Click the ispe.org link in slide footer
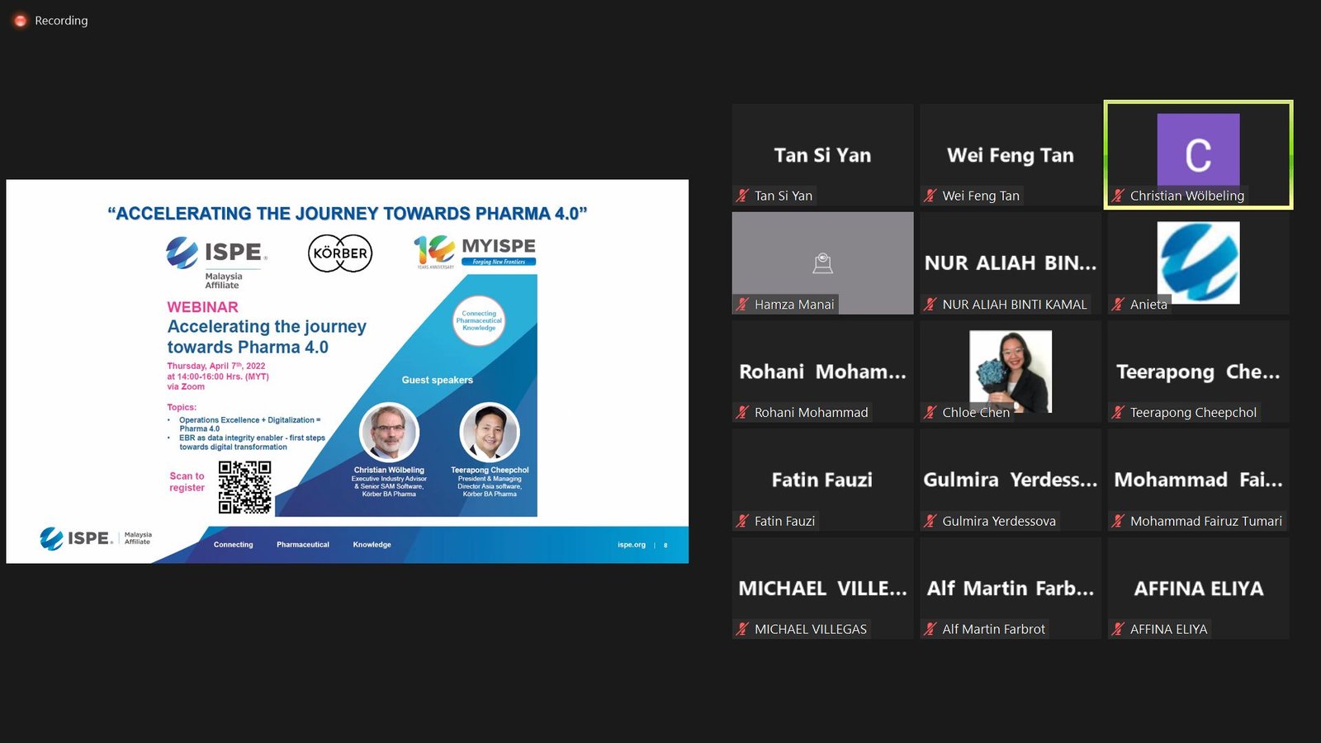This screenshot has width=1321, height=743. (x=631, y=545)
